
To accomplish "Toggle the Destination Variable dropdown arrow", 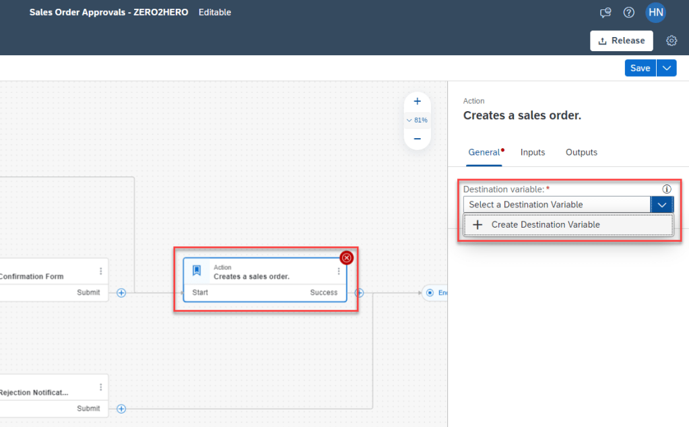I will [661, 205].
